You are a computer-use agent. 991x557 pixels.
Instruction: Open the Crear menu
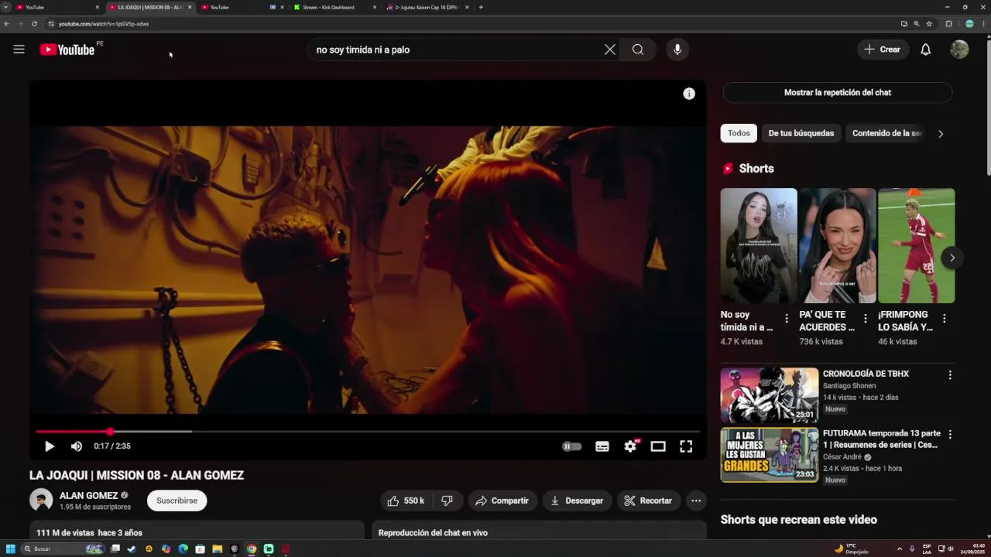point(883,50)
